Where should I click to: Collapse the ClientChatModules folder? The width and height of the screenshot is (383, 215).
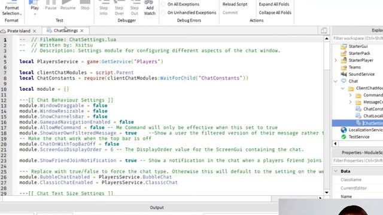pos(343,88)
